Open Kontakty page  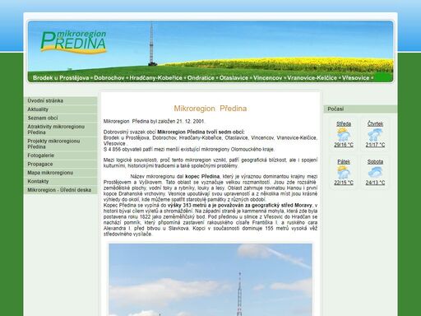coord(61,181)
